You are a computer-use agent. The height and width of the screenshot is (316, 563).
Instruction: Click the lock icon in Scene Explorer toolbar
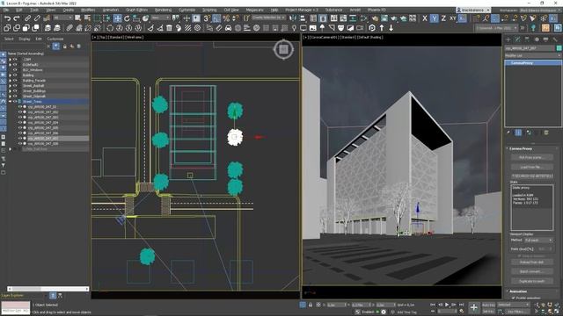[x=64, y=47]
